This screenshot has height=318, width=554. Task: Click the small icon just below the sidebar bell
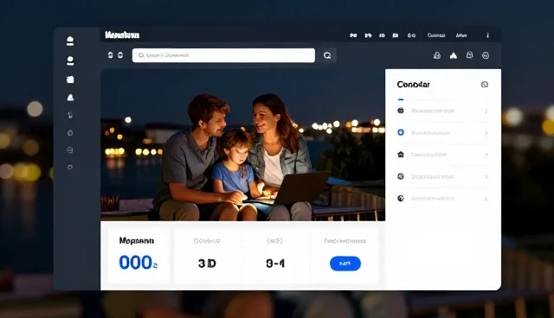(70, 115)
